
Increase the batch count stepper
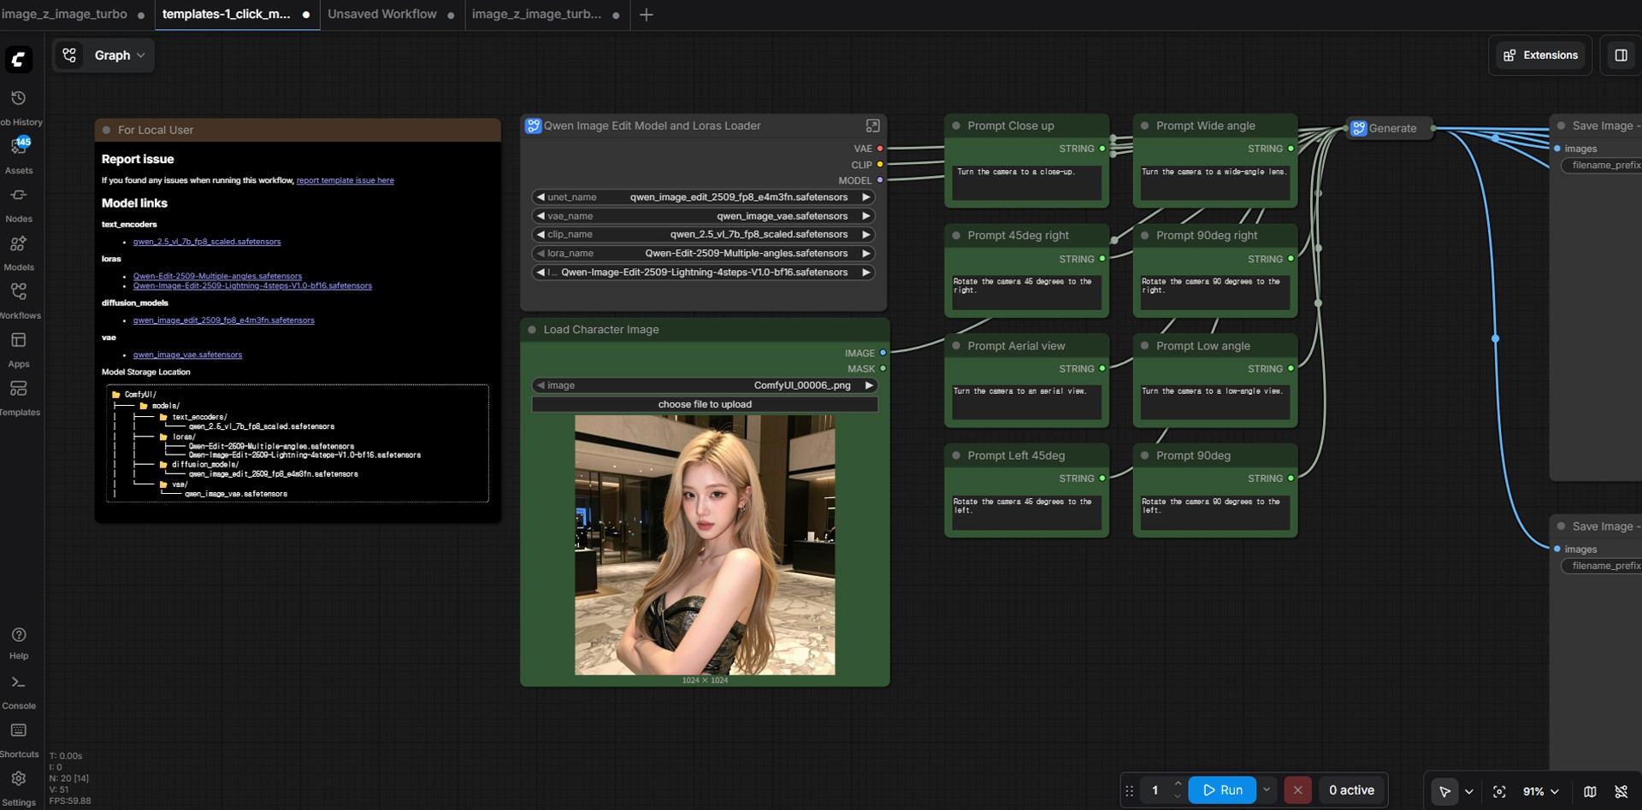1178,784
